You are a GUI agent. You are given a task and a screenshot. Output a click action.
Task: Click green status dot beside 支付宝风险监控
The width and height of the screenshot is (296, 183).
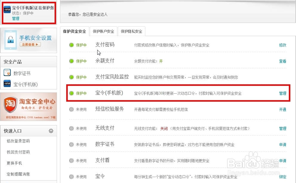[71, 77]
